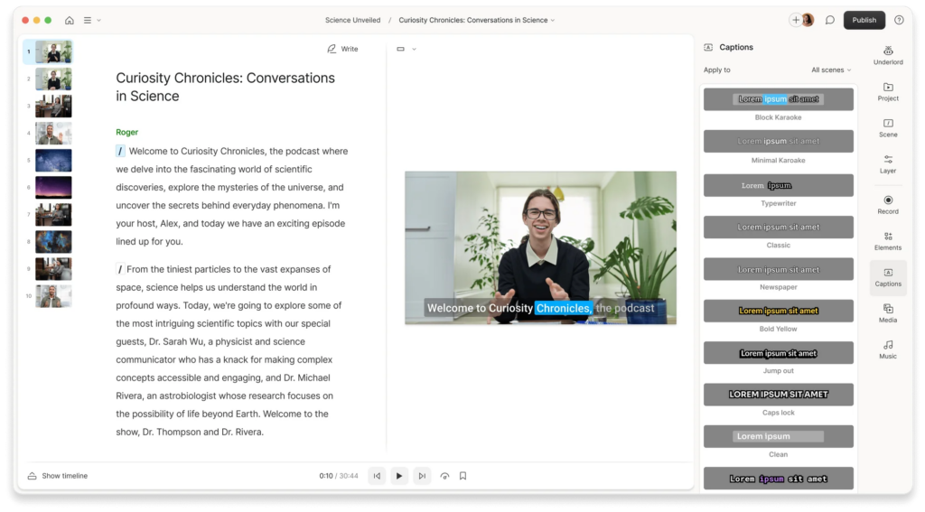Choose Minimal Karaoke caption style

[778, 141]
